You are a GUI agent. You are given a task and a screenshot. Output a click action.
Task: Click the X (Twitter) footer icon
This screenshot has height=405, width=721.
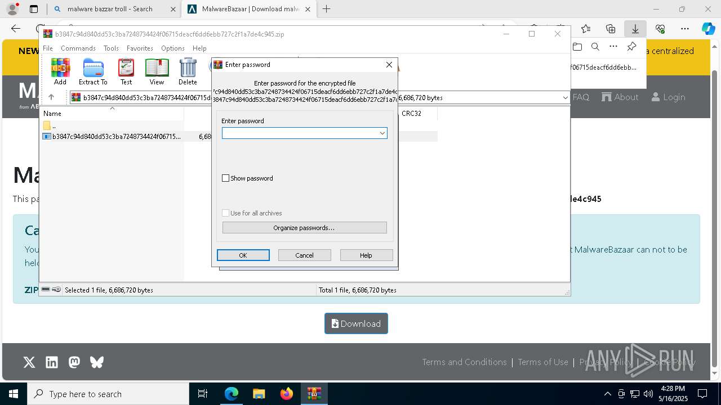(x=29, y=362)
